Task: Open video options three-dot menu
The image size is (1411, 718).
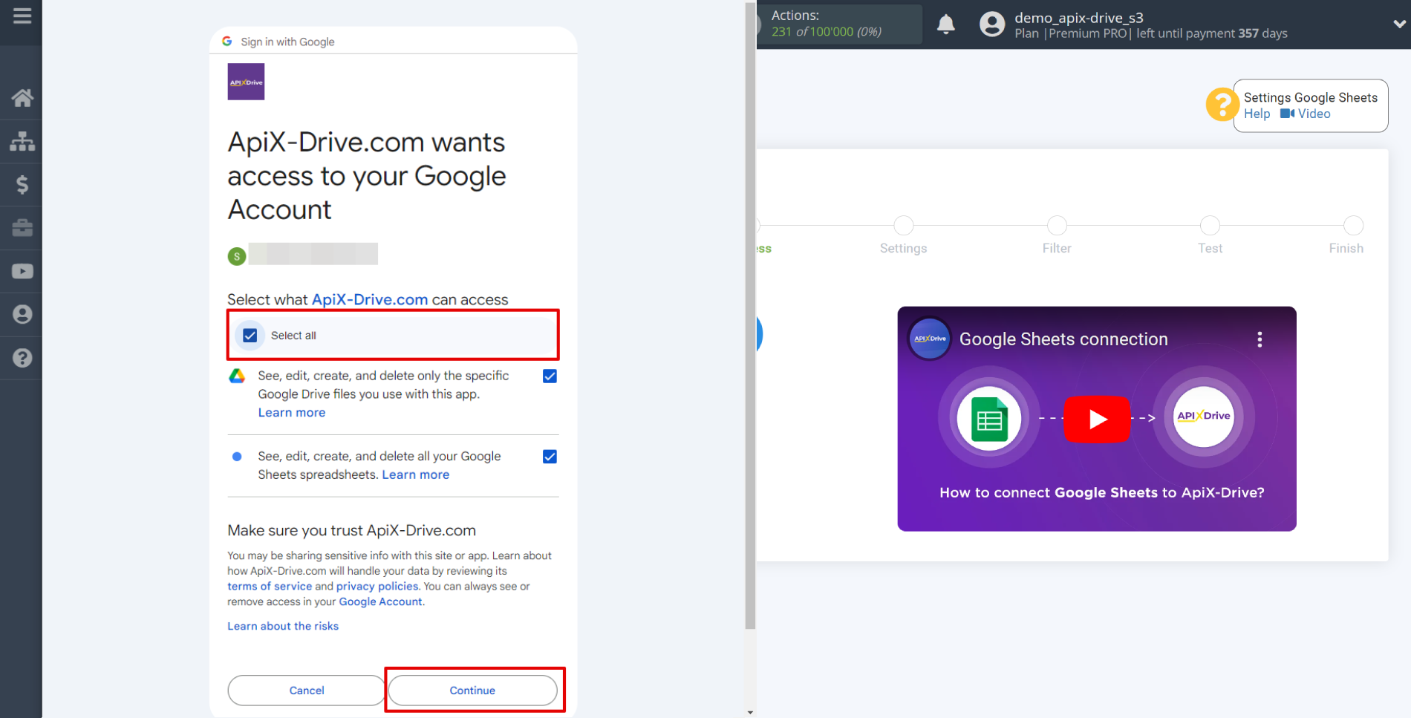Action: [1260, 339]
